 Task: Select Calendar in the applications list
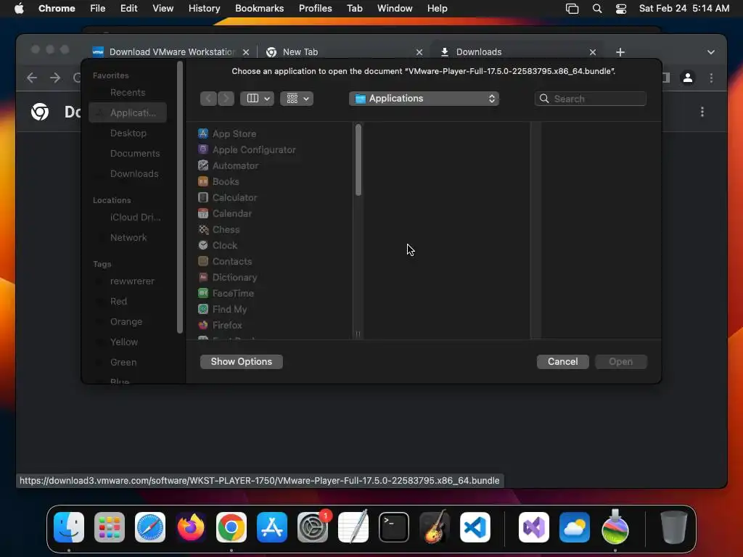(x=225, y=214)
